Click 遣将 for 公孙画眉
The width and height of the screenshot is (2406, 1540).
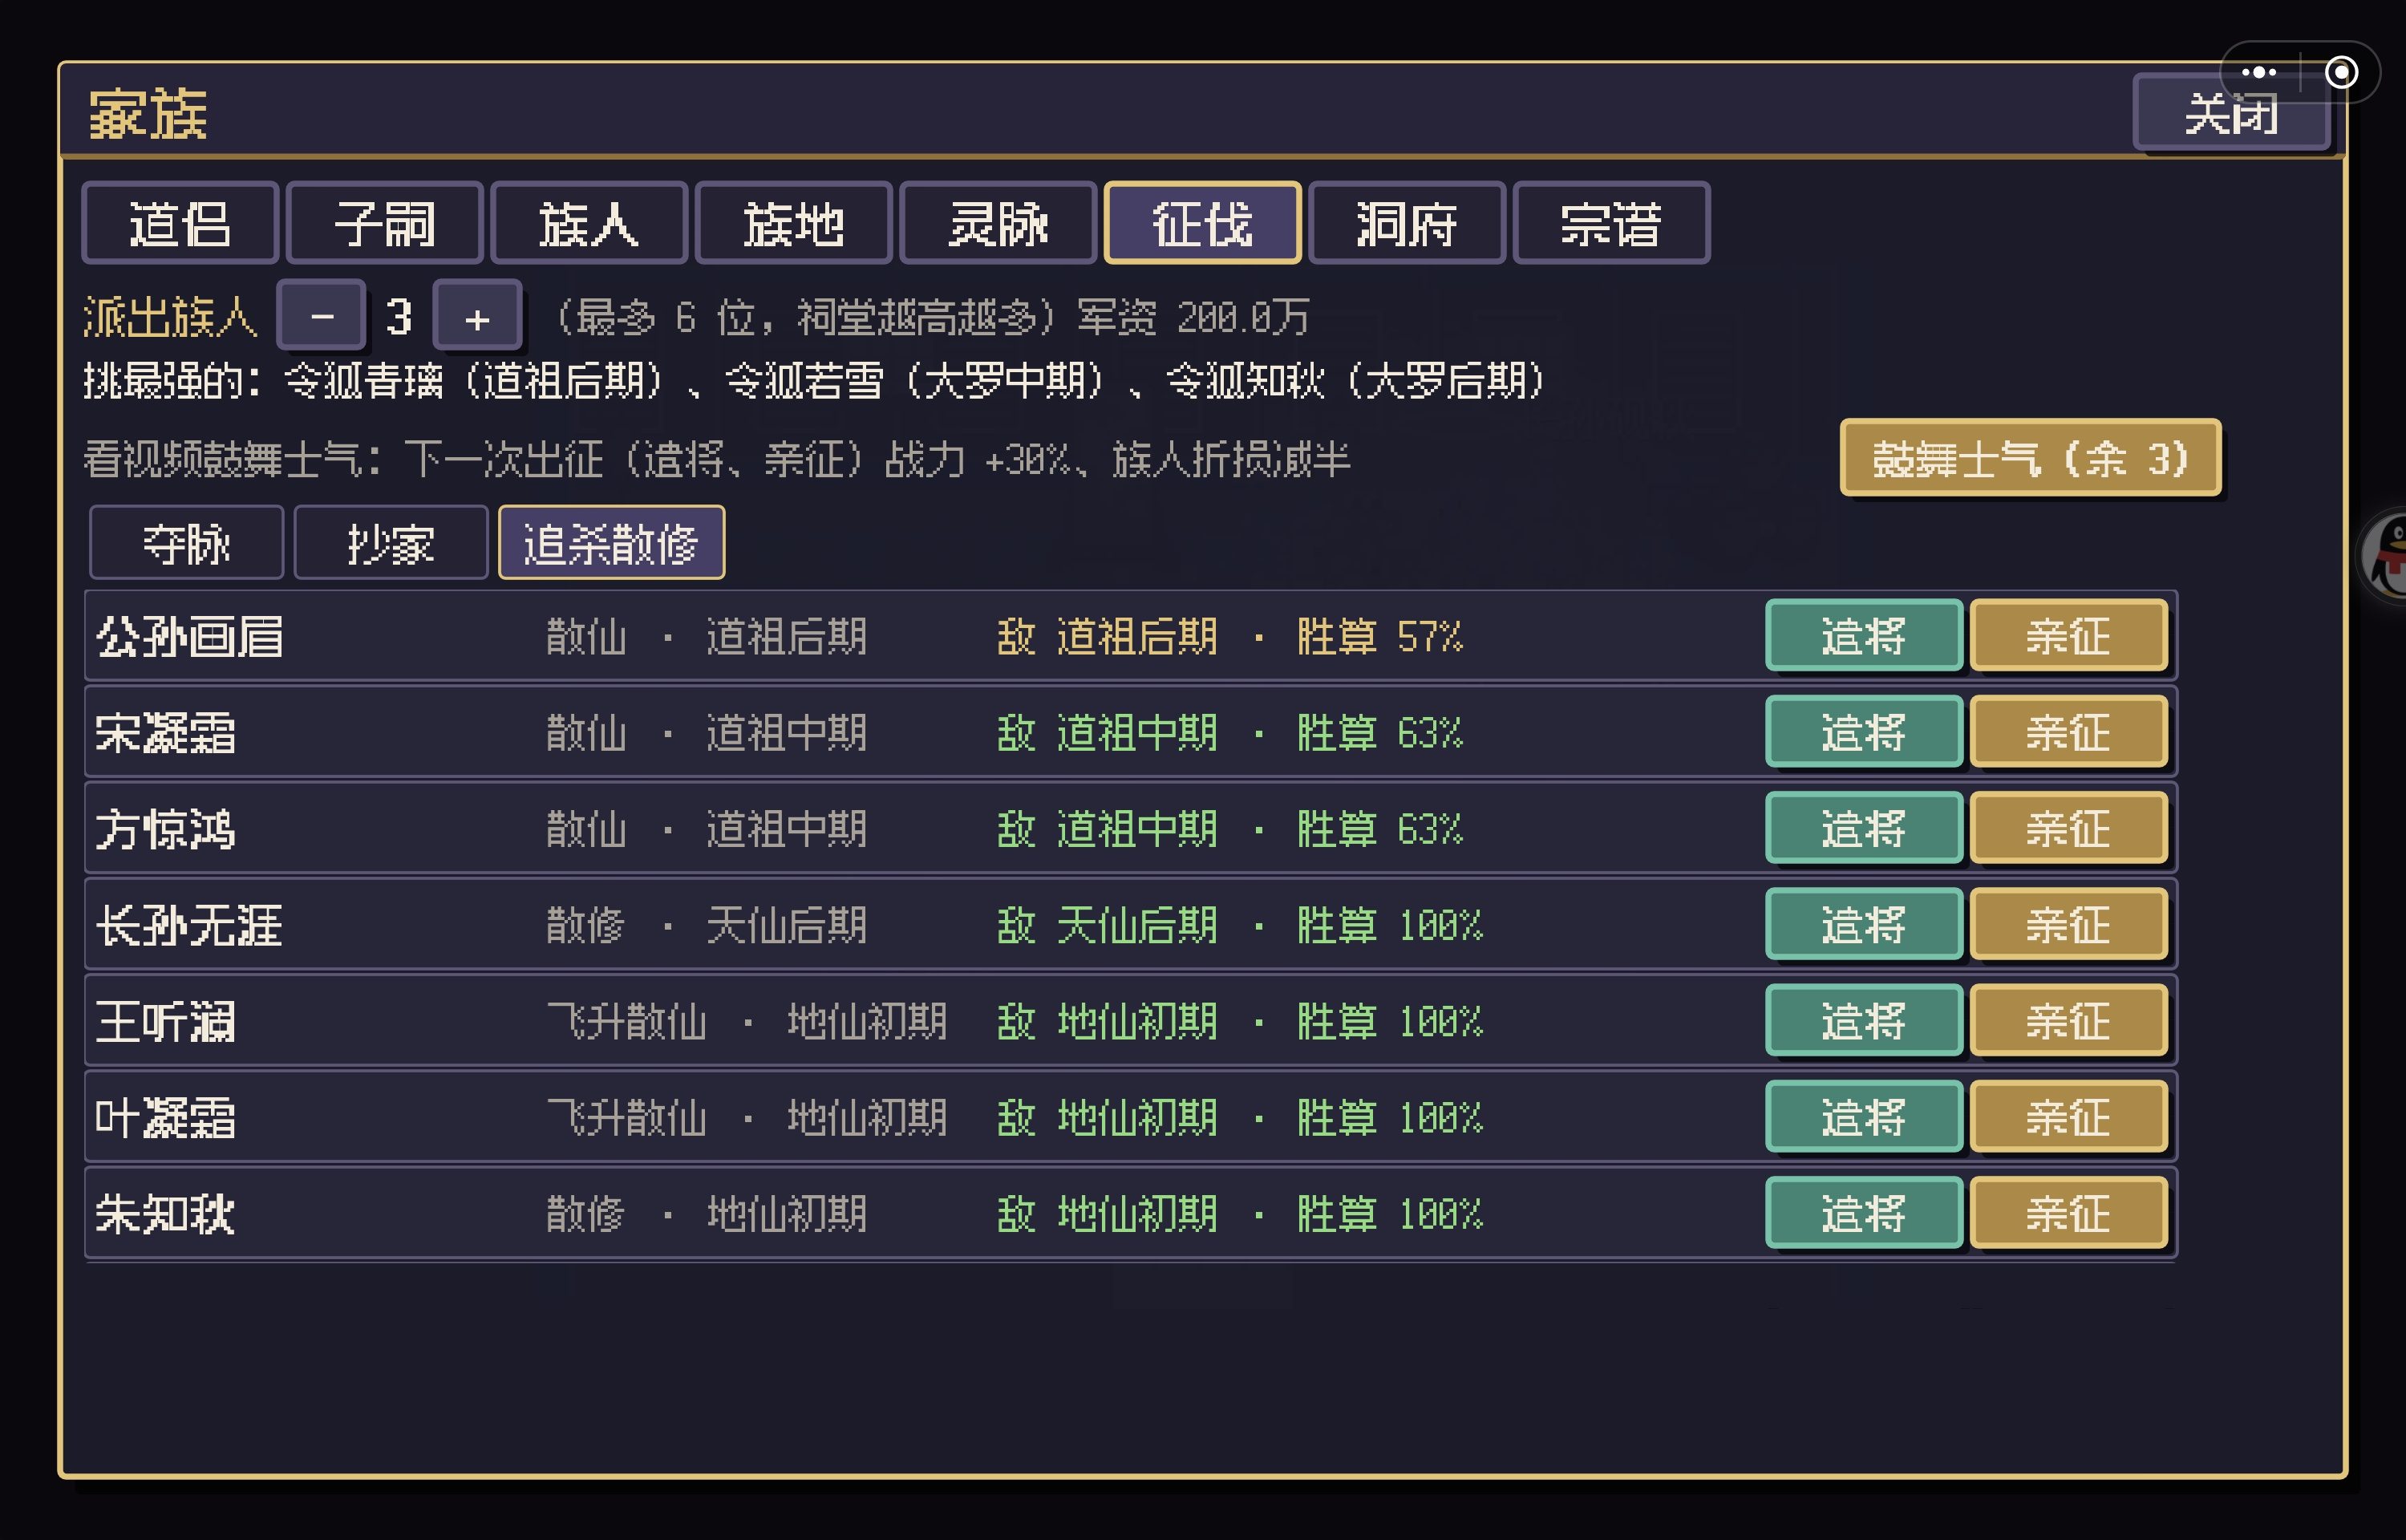[x=1864, y=636]
